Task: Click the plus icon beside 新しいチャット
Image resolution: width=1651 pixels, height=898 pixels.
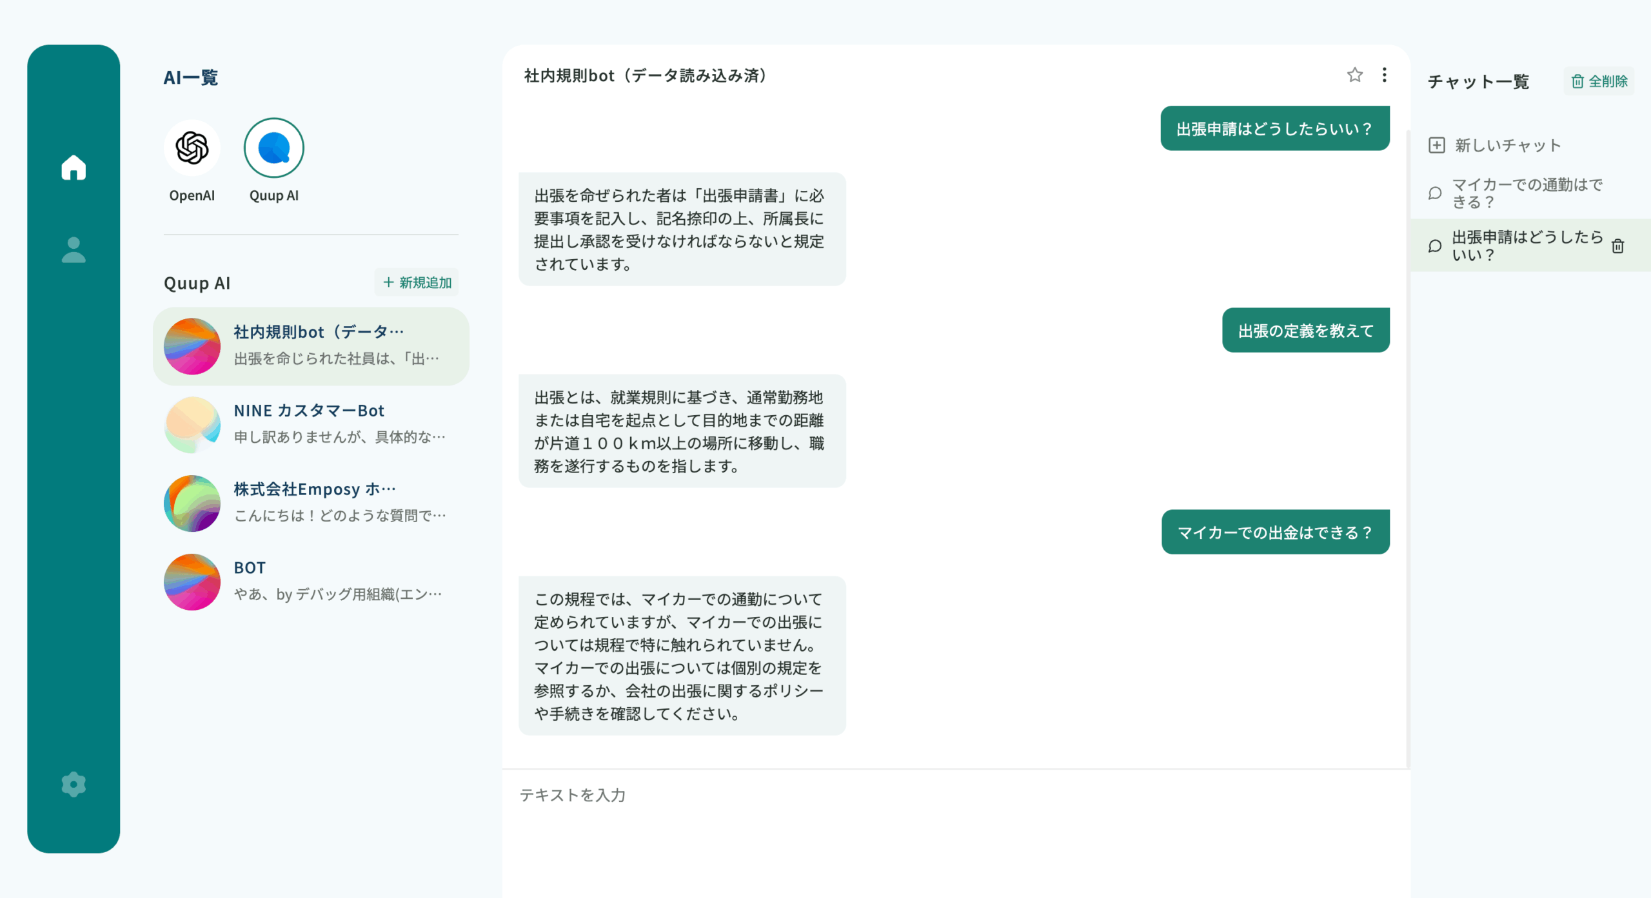Action: (x=1436, y=146)
